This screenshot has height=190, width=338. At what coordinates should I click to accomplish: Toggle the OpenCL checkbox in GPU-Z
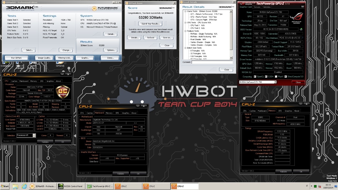(255, 77)
